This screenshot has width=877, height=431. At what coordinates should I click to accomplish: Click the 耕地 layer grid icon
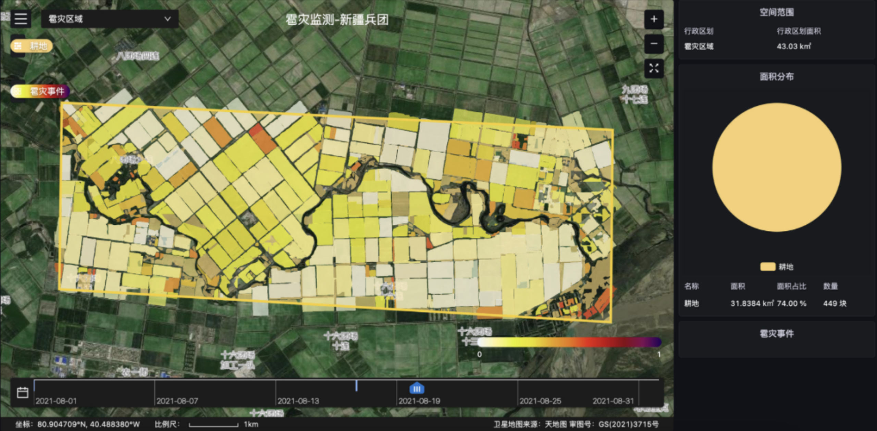tap(18, 46)
